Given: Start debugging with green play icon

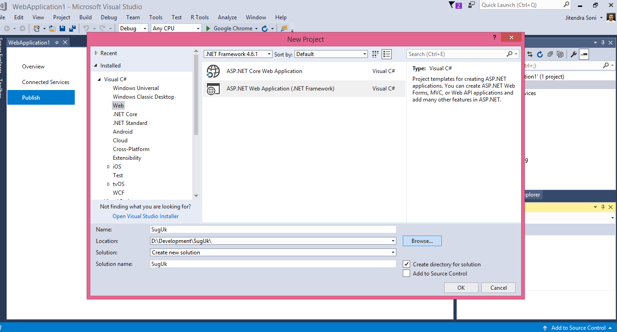Looking at the screenshot, I should [x=208, y=28].
